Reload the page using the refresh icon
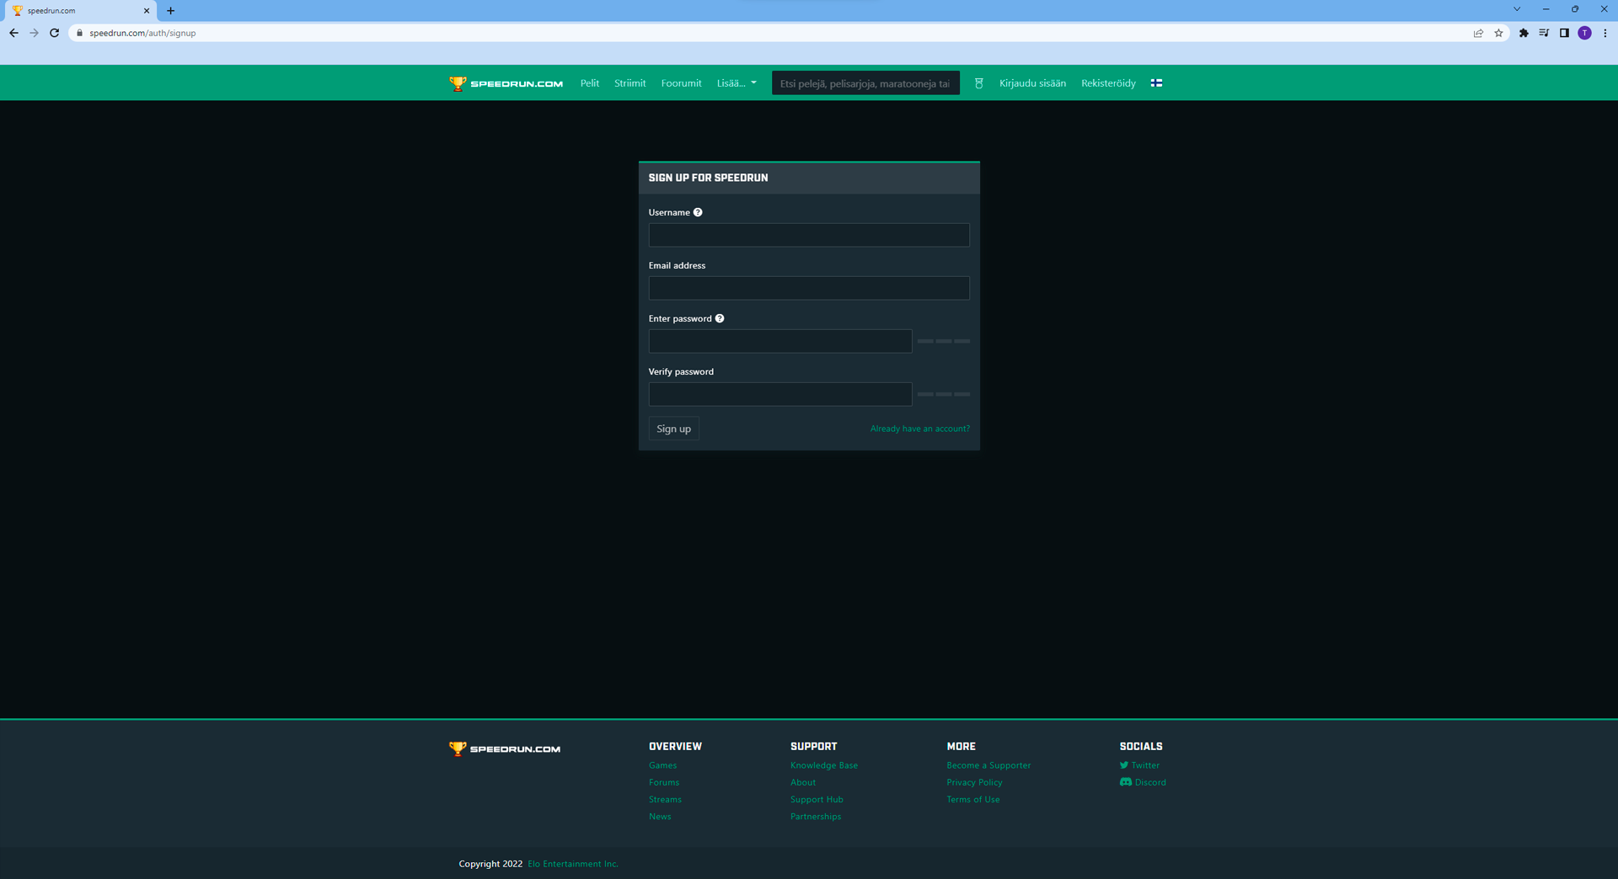Screen dimensions: 1618x879 [x=55, y=33]
